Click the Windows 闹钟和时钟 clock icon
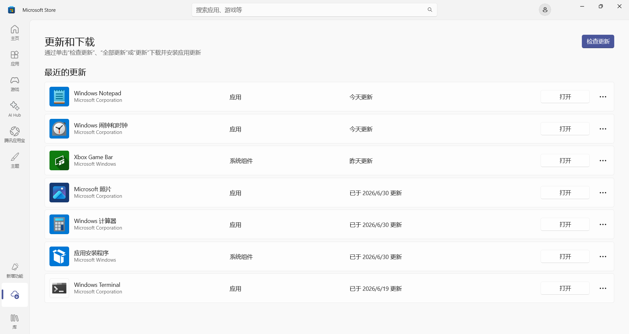Image resolution: width=629 pixels, height=334 pixels. pyautogui.click(x=59, y=129)
